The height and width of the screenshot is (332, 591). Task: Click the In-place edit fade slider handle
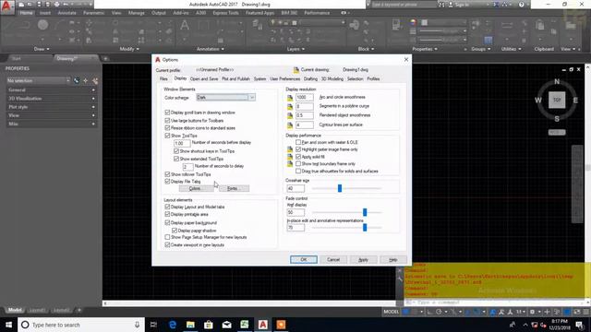click(x=365, y=228)
